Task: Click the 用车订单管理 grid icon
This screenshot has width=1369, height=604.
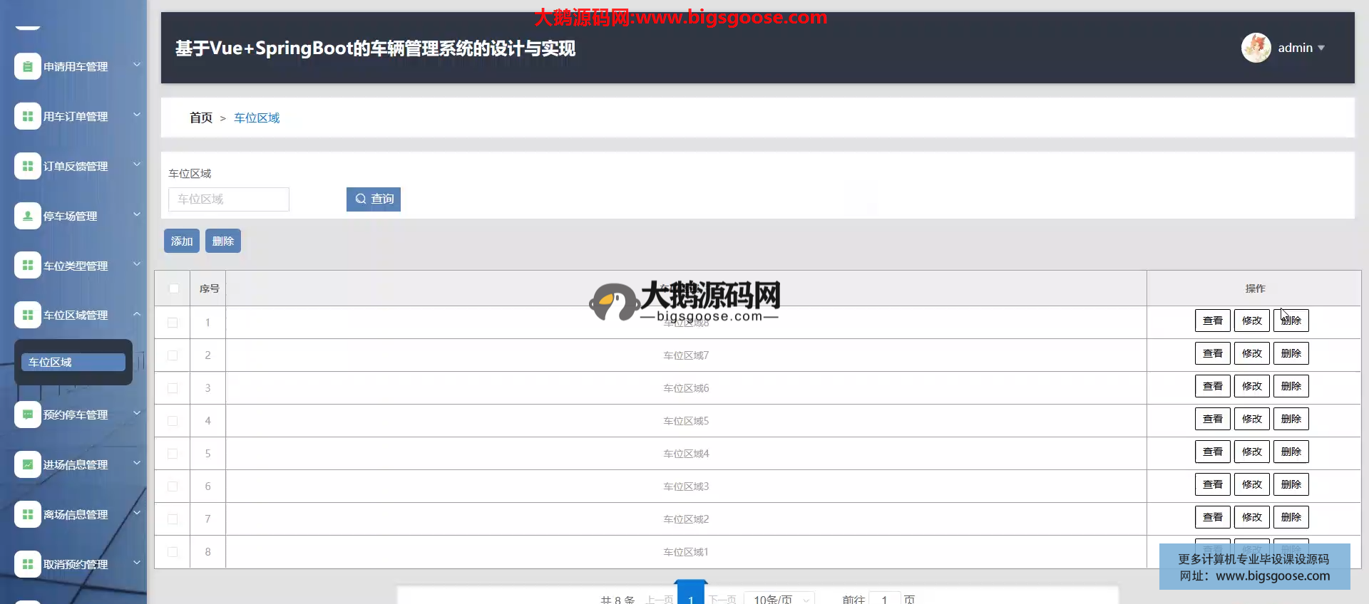Action: 27,116
